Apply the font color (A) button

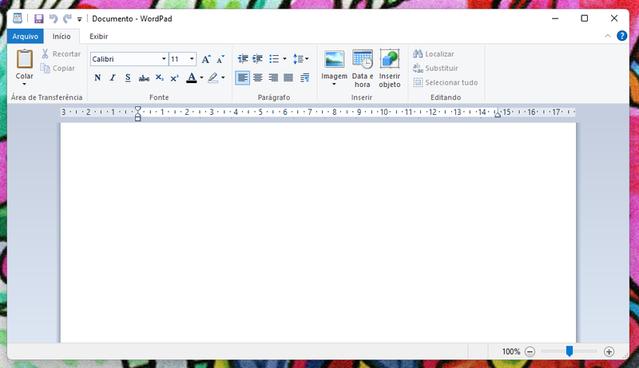[x=192, y=77]
